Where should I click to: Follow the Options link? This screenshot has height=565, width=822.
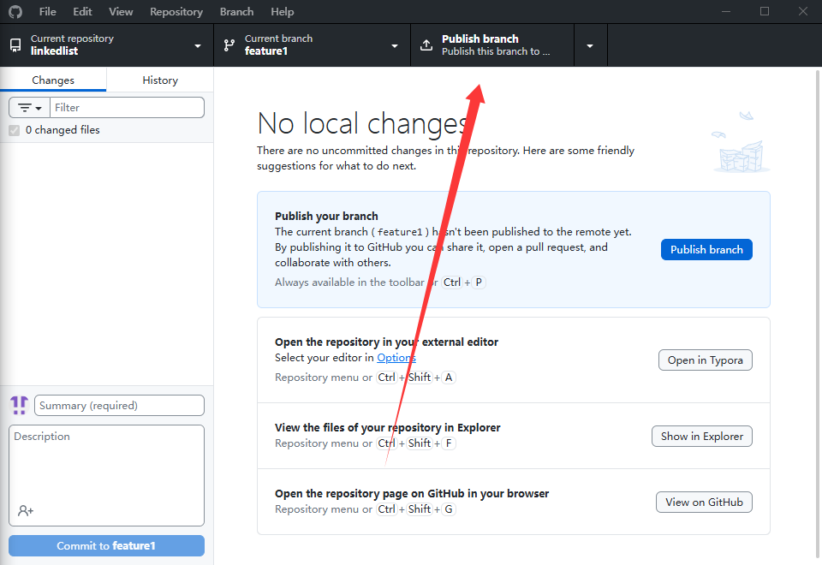coord(396,358)
